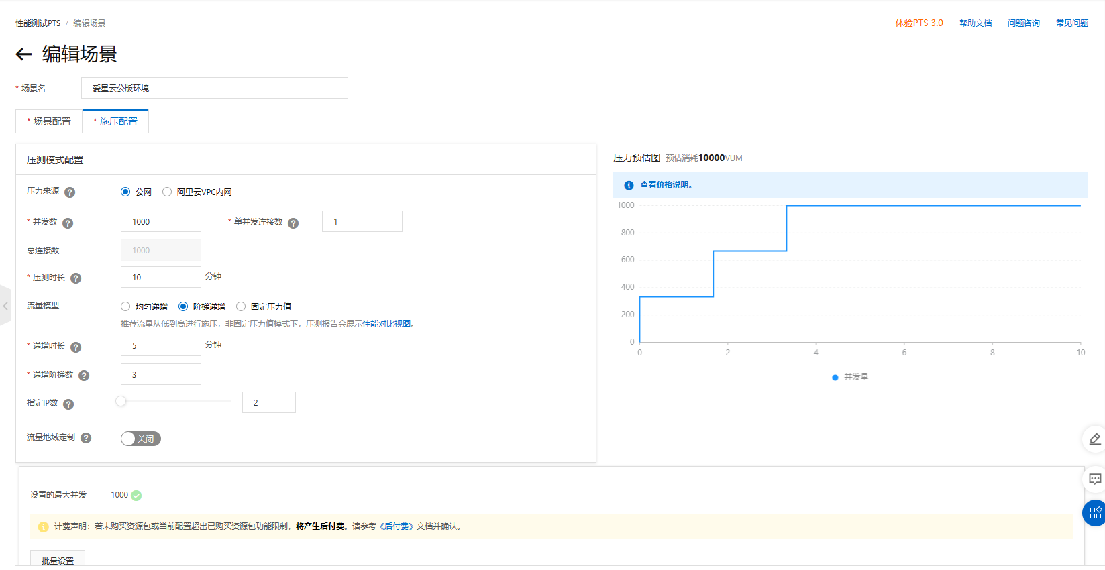Viewport: 1105px width, 570px height.
Task: Open help tooltip icon for 递增时长
Action: pyautogui.click(x=76, y=347)
